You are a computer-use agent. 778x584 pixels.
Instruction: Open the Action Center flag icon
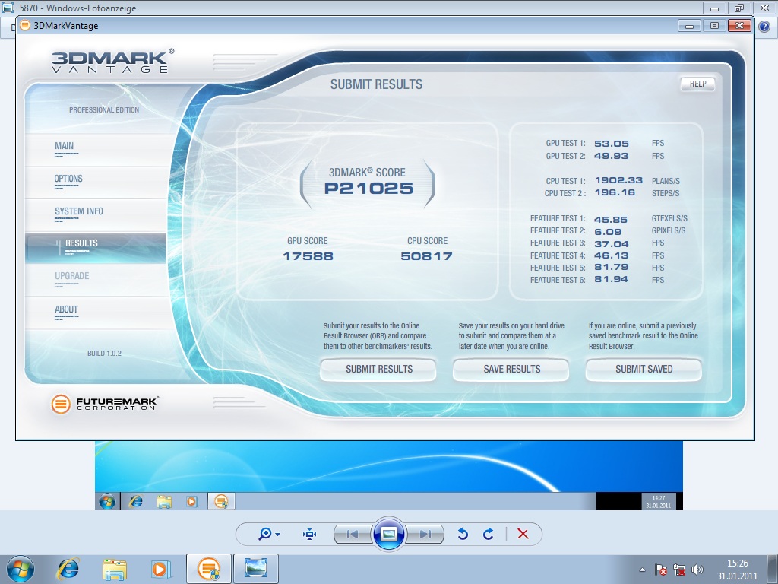click(x=661, y=570)
